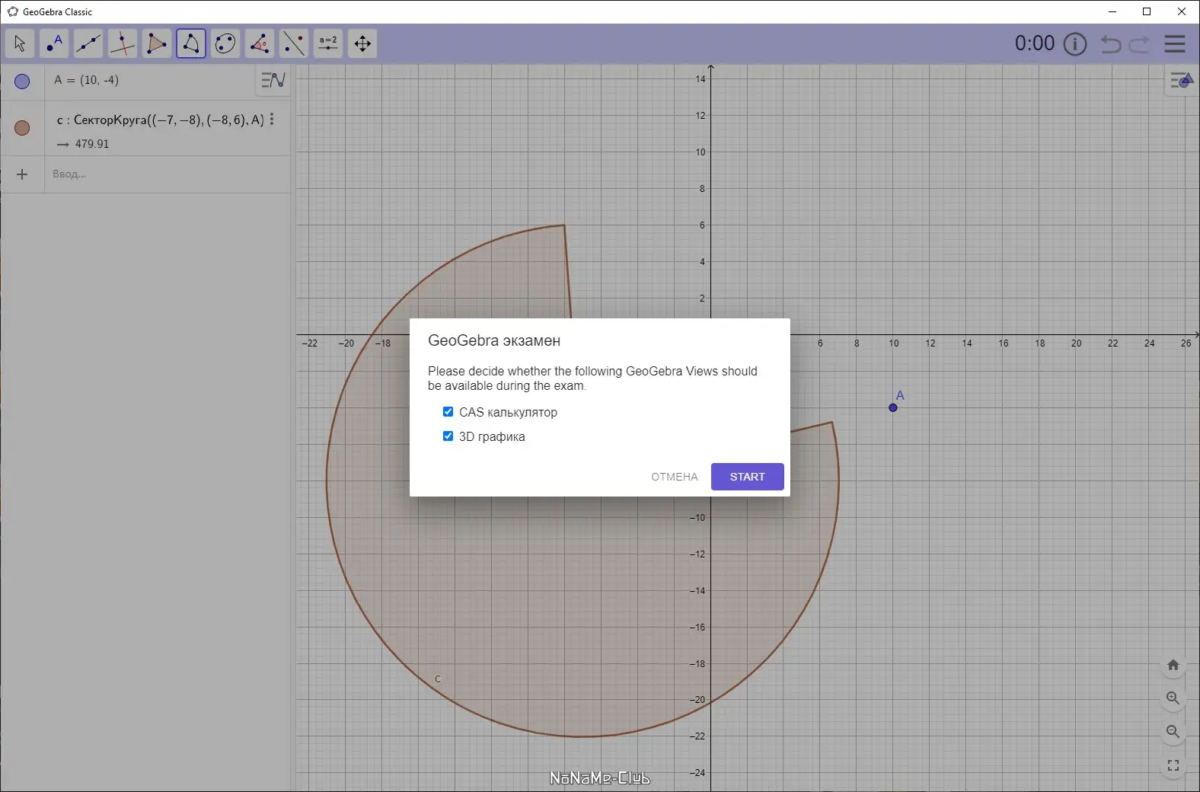The image size is (1200, 792).
Task: Click the 479.91 area value
Action: coord(92,144)
